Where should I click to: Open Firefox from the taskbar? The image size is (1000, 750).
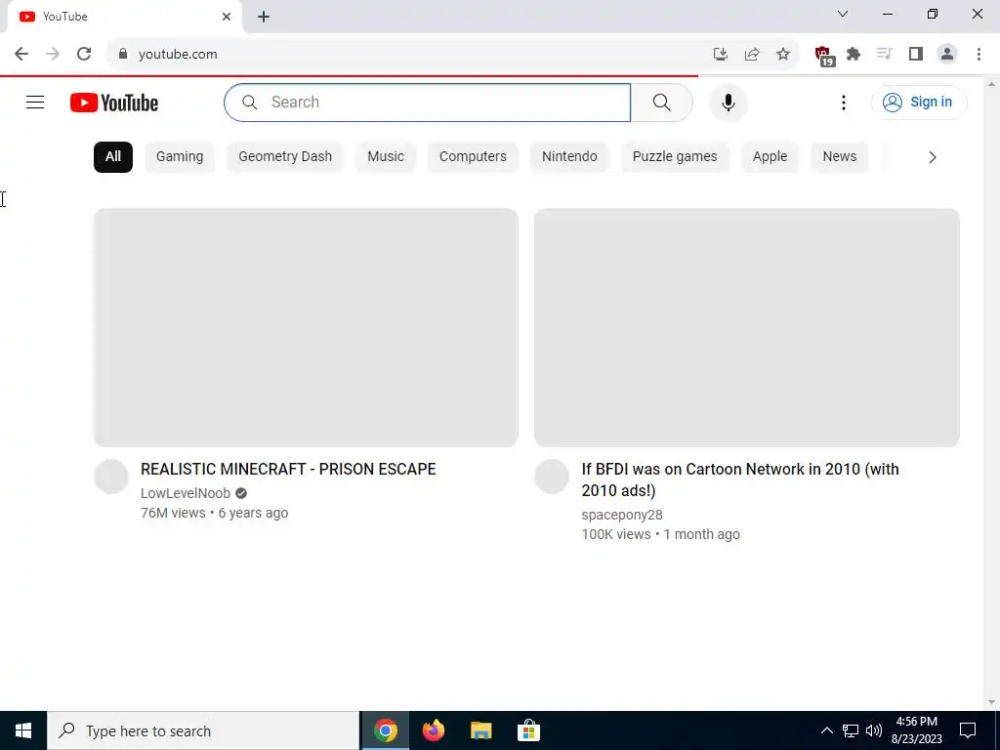[x=434, y=730]
